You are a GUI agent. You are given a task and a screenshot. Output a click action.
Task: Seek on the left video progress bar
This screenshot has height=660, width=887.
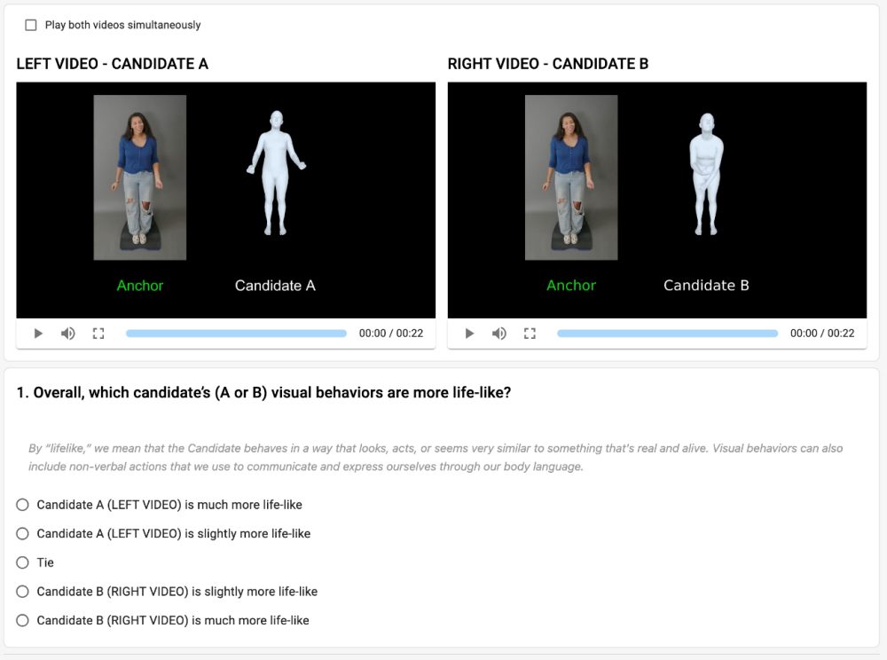point(236,334)
